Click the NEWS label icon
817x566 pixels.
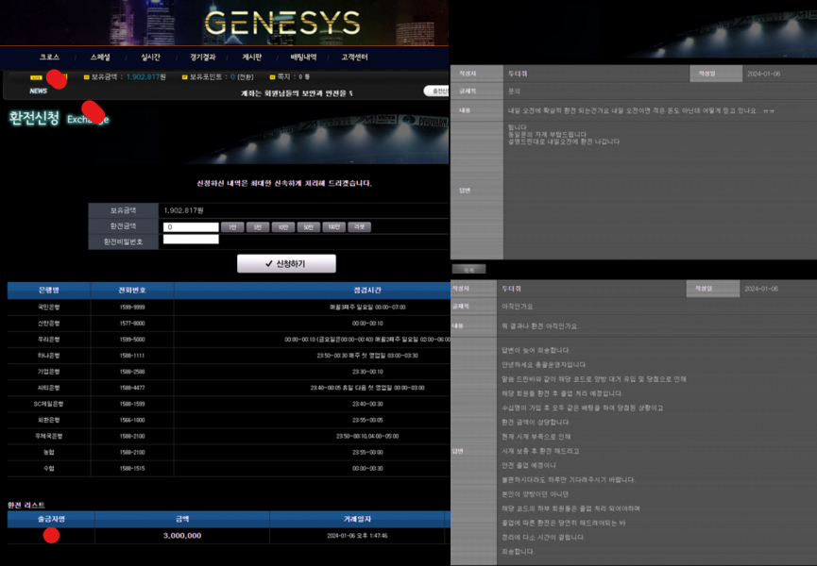pyautogui.click(x=38, y=92)
